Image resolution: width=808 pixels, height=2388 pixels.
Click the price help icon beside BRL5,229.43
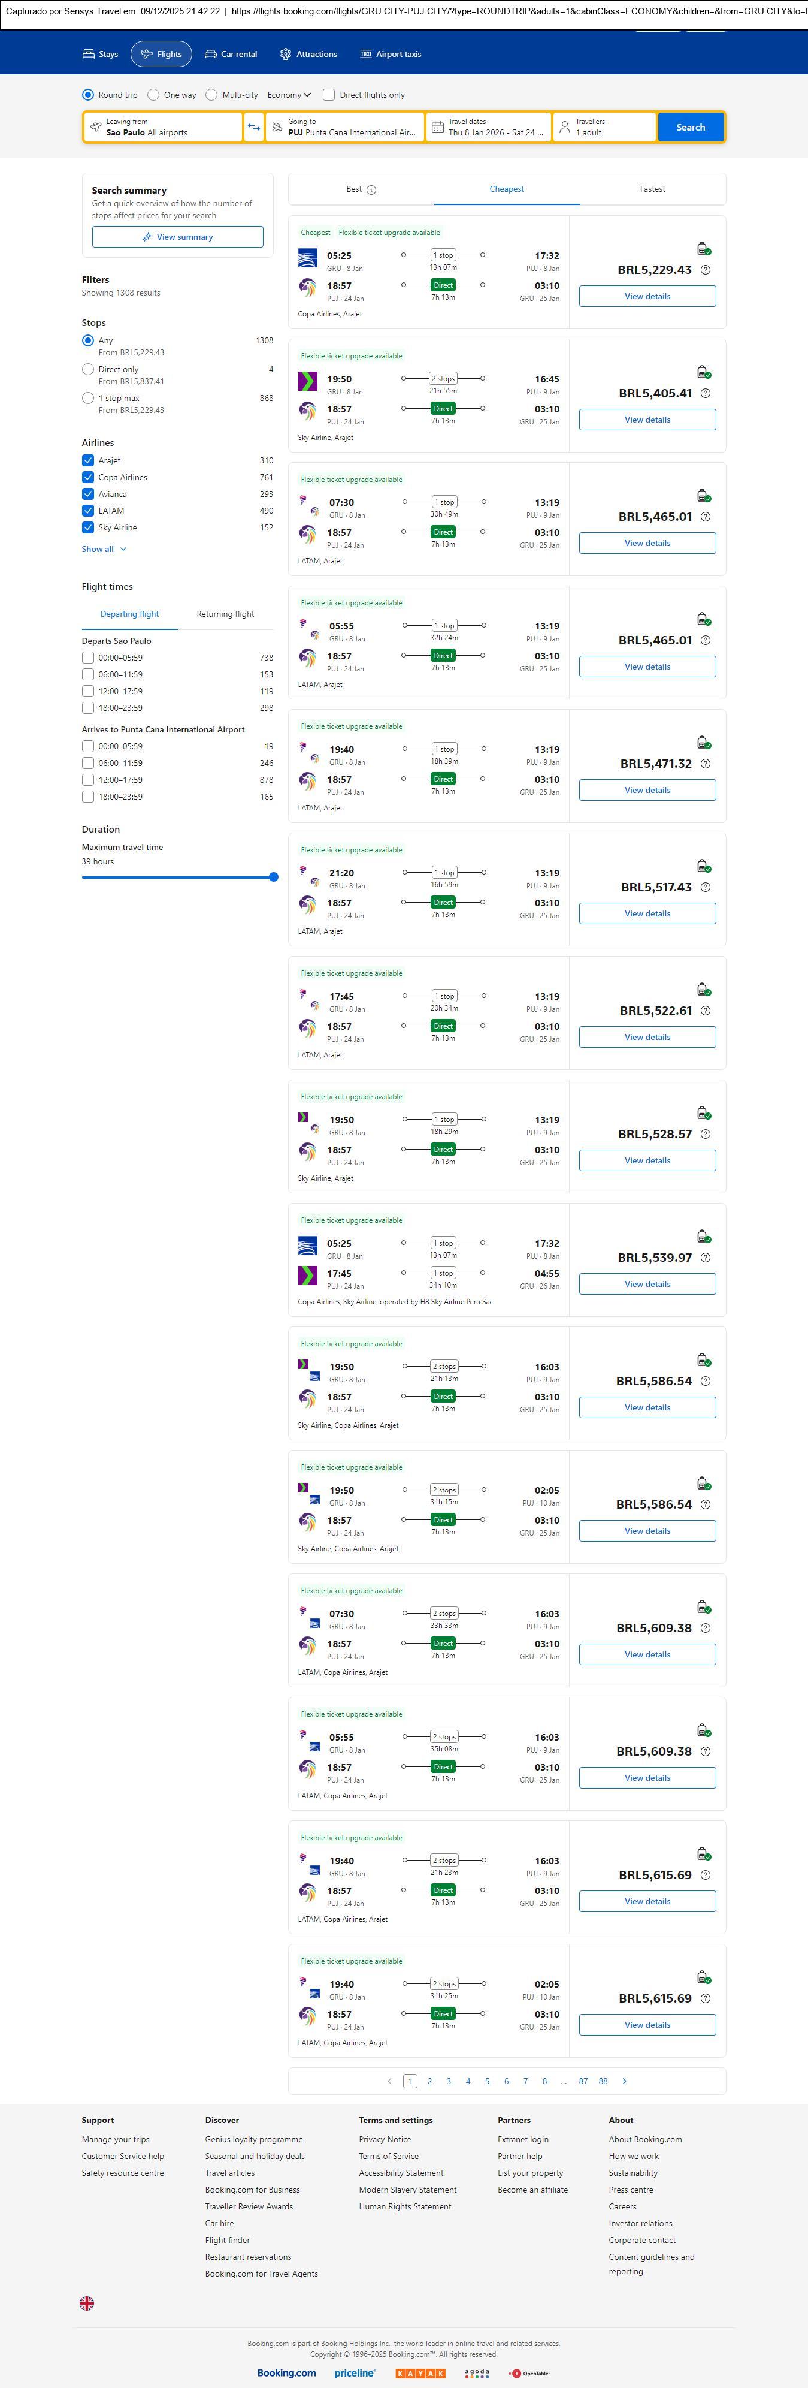coord(705,270)
